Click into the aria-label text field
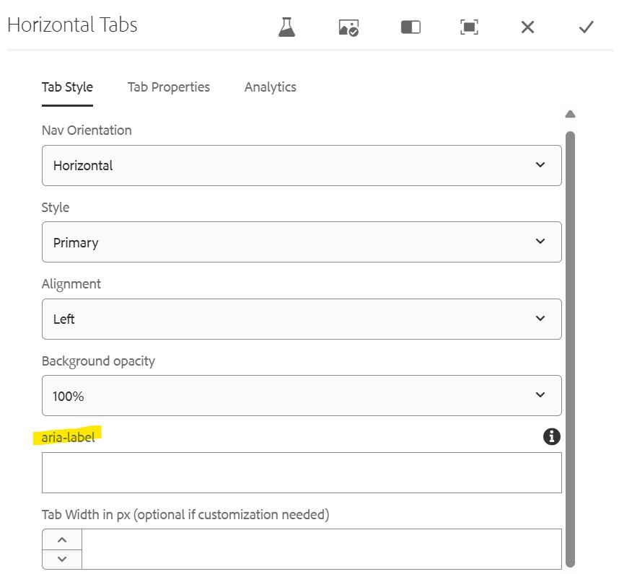 (302, 473)
